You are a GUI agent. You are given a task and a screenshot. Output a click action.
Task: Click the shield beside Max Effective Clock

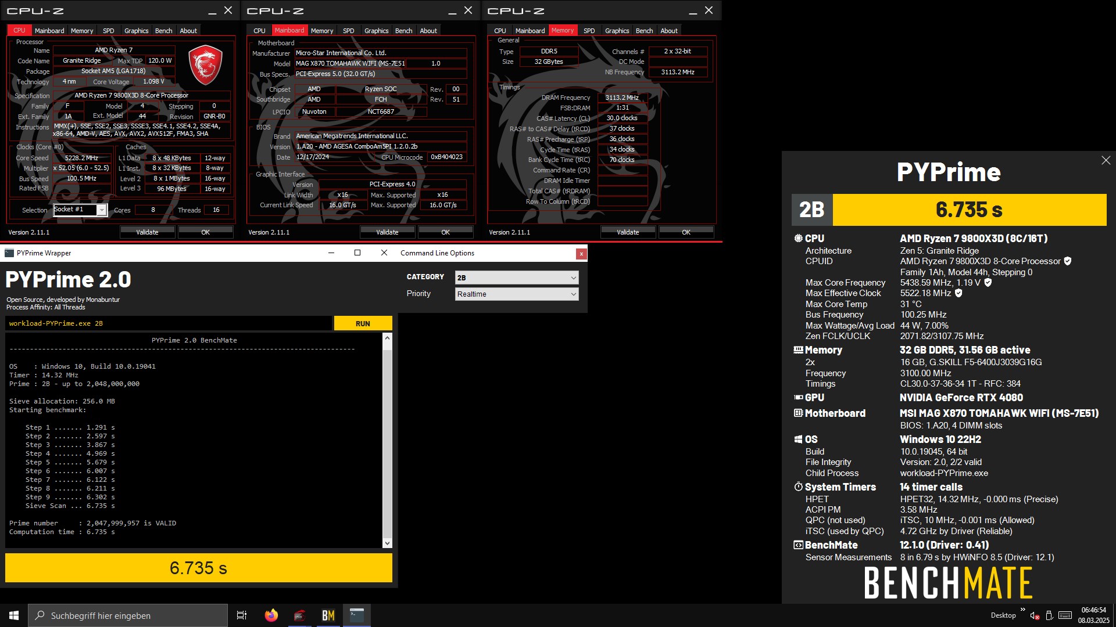[x=958, y=293]
